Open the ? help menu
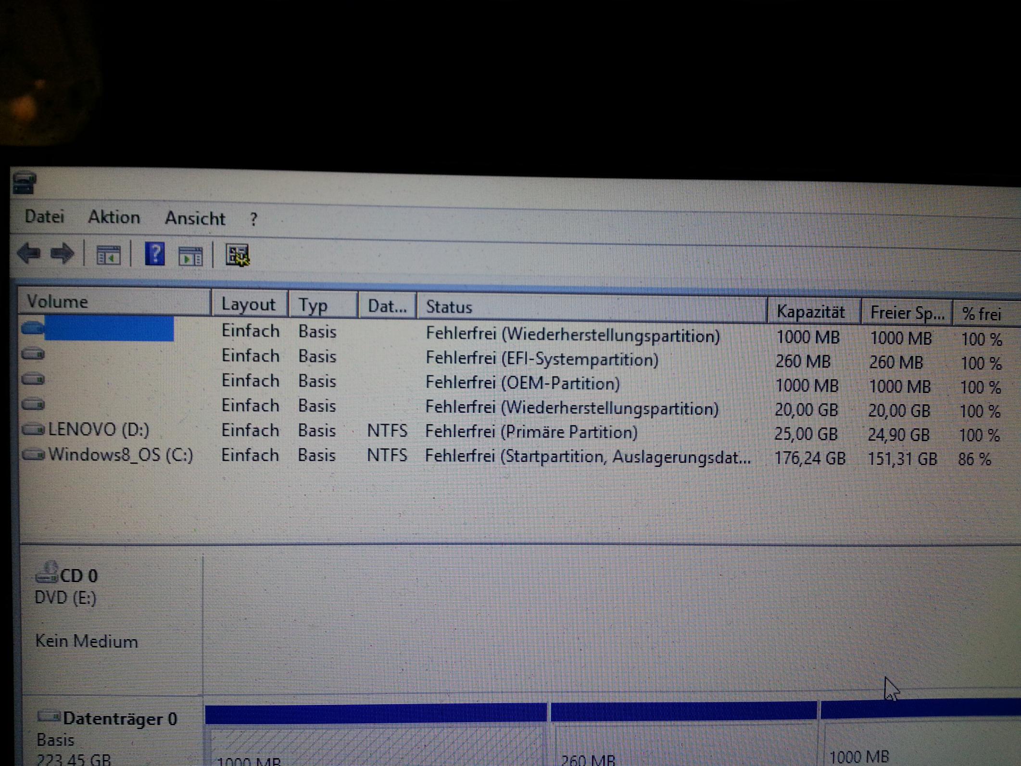Viewport: 1021px width, 766px height. 253,220
